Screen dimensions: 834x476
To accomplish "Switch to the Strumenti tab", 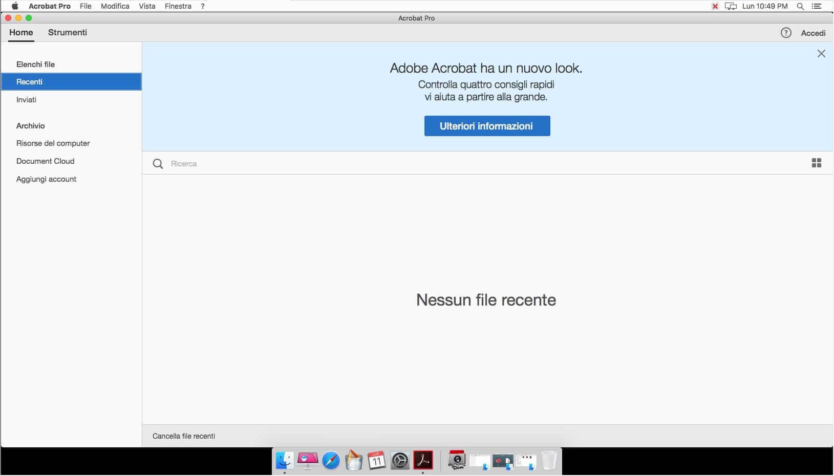I will 68,32.
